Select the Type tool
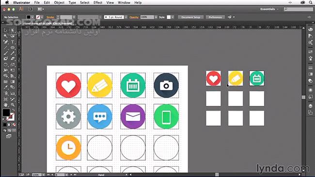 (x=13, y=42)
